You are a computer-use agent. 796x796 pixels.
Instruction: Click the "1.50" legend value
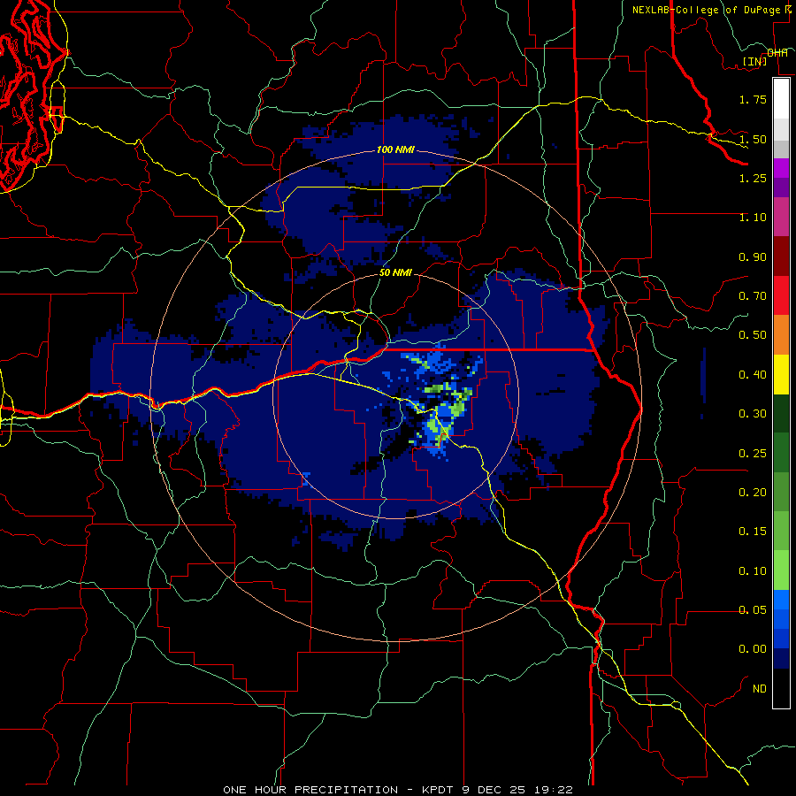click(x=753, y=139)
